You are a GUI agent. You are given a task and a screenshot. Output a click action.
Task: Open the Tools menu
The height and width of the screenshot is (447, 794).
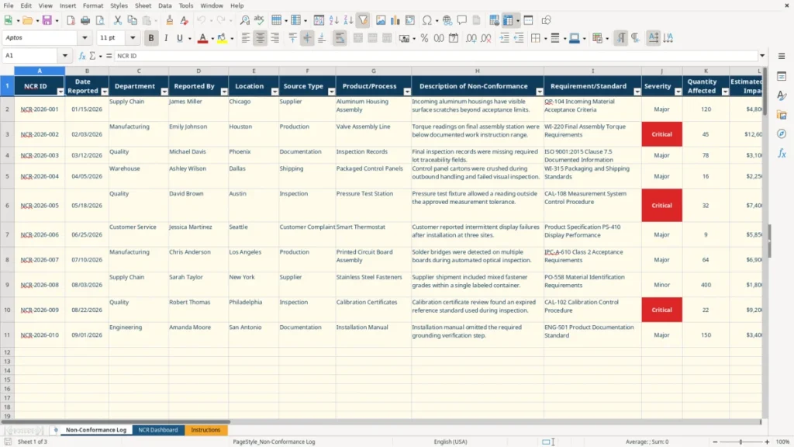click(186, 5)
